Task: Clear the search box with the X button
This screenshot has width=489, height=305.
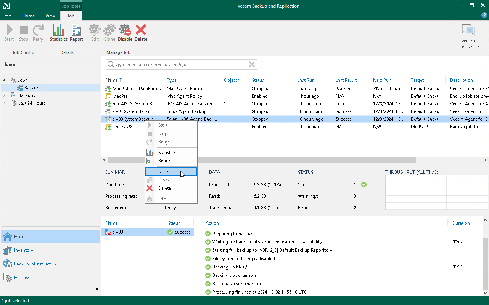Action: pos(251,64)
